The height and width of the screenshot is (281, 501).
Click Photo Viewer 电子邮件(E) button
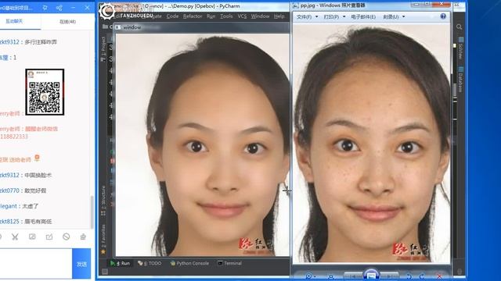pyautogui.click(x=363, y=16)
